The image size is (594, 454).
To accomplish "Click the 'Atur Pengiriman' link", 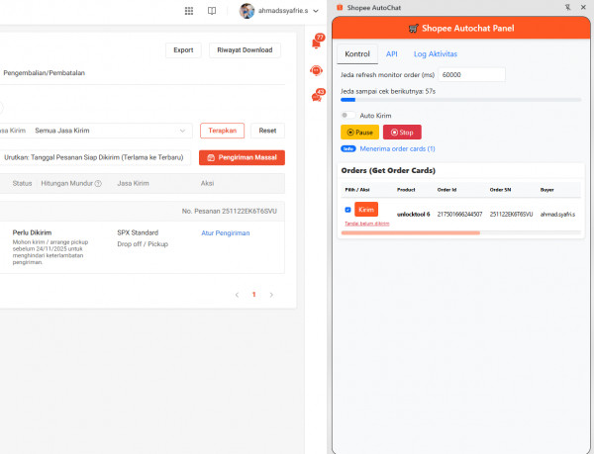I will (x=226, y=233).
